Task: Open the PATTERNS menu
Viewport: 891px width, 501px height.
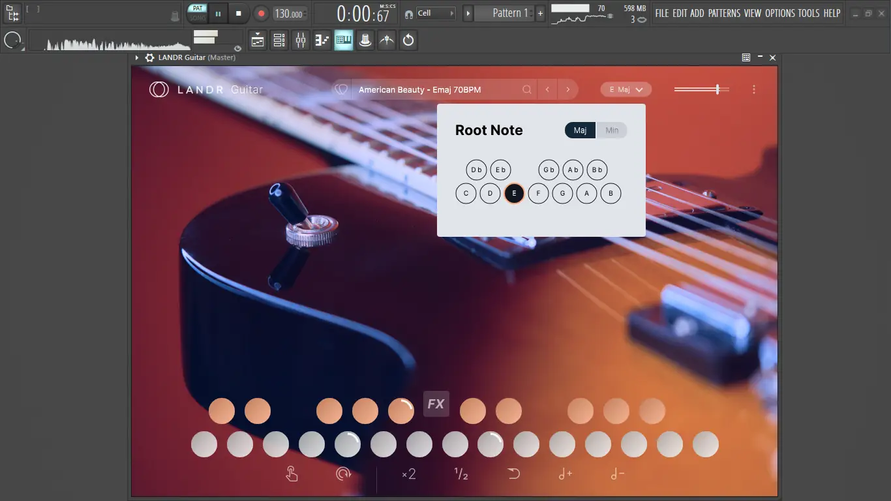Action: tap(725, 13)
